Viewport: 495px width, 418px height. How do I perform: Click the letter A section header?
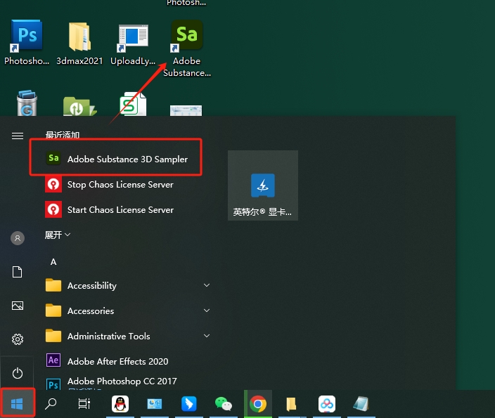click(53, 262)
